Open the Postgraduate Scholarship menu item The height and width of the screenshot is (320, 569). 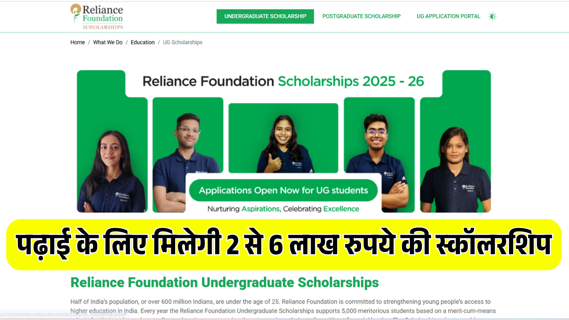361,16
